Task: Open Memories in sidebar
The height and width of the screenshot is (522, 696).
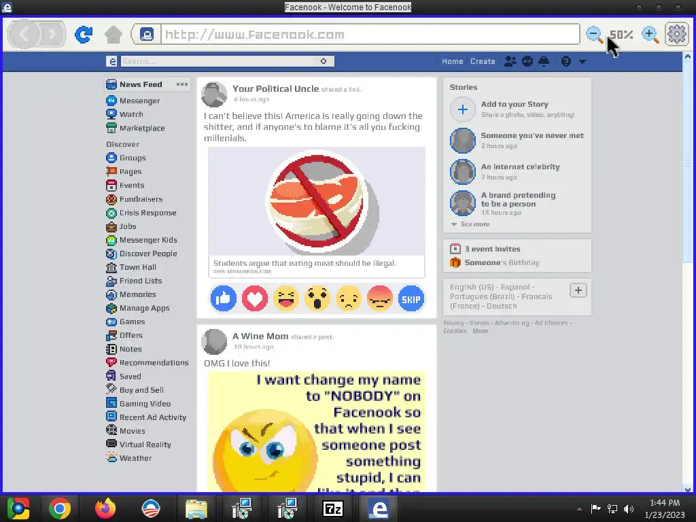Action: click(x=131, y=294)
